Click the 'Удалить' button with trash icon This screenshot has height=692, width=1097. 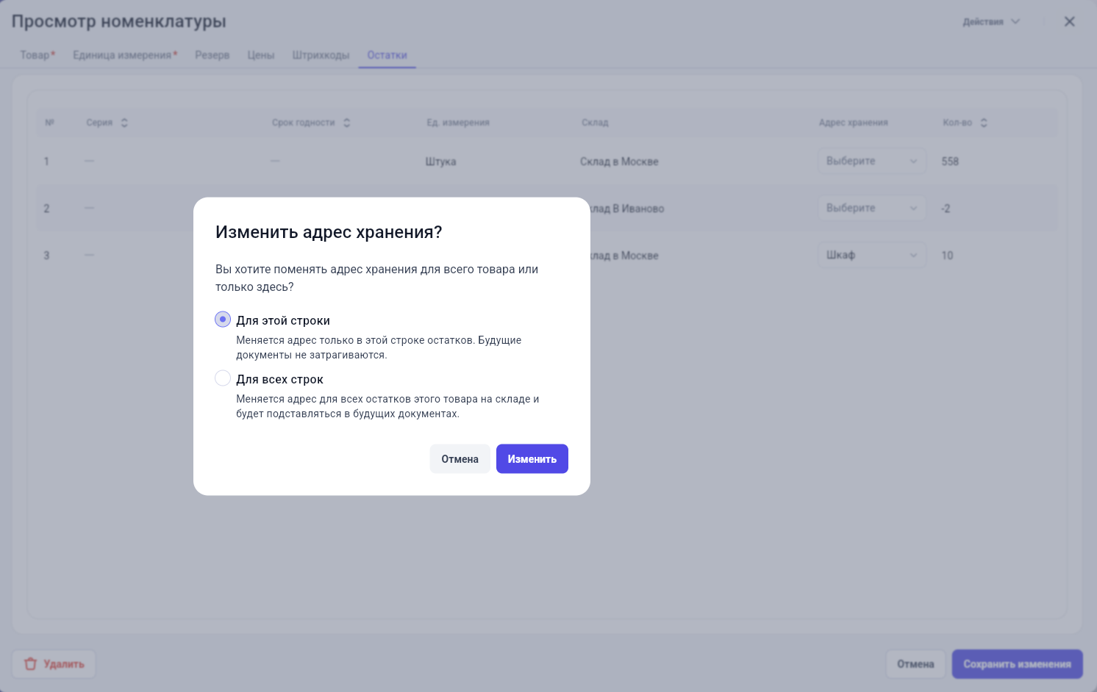point(54,664)
